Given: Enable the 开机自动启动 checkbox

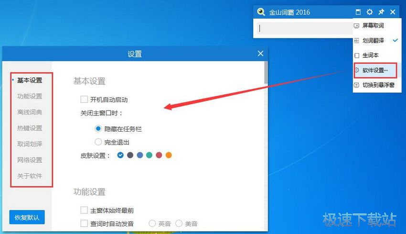Looking at the screenshot, I should click(84, 100).
